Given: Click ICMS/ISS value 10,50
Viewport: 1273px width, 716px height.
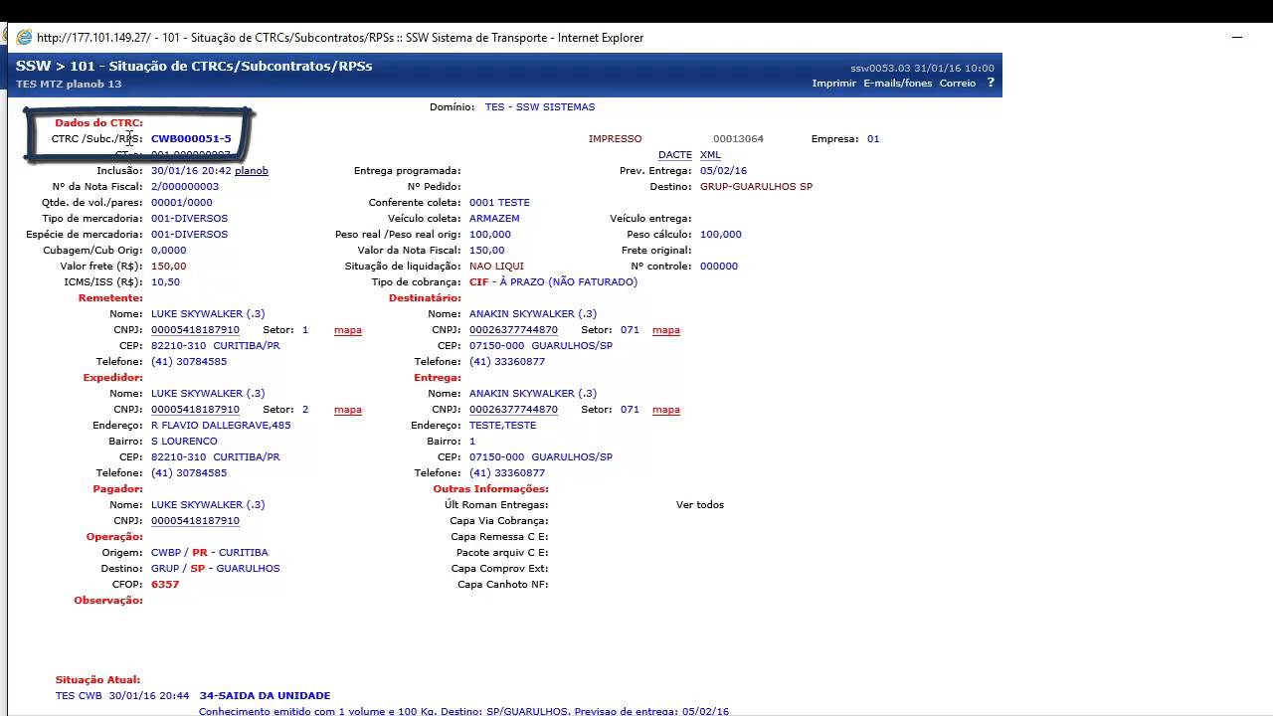Looking at the screenshot, I should coord(165,282).
